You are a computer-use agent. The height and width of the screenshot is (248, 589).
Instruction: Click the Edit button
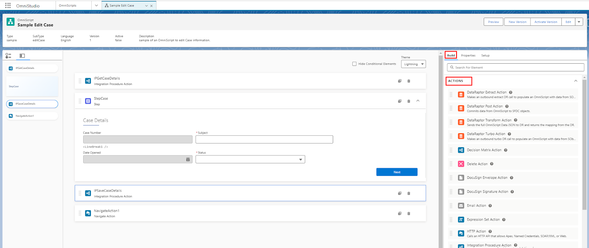[568, 22]
